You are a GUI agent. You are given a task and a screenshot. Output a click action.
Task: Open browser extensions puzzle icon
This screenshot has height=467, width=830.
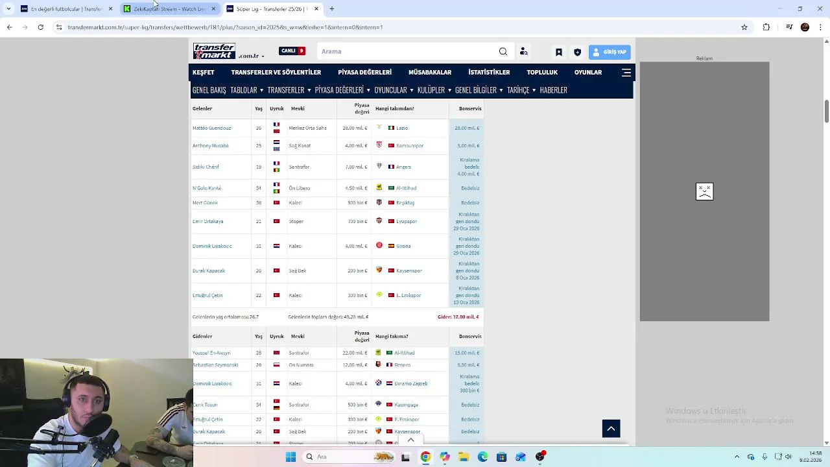pyautogui.click(x=766, y=27)
